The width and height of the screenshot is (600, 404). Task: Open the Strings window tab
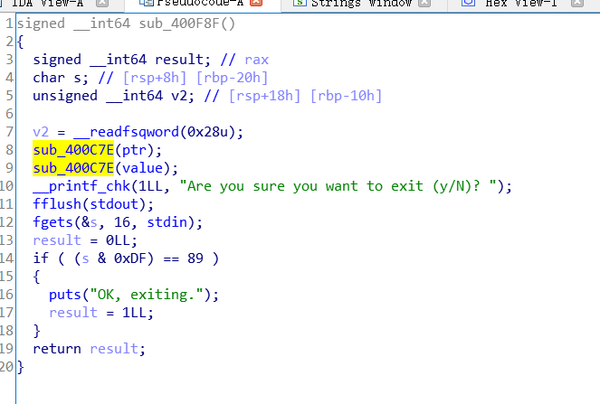pos(361,4)
